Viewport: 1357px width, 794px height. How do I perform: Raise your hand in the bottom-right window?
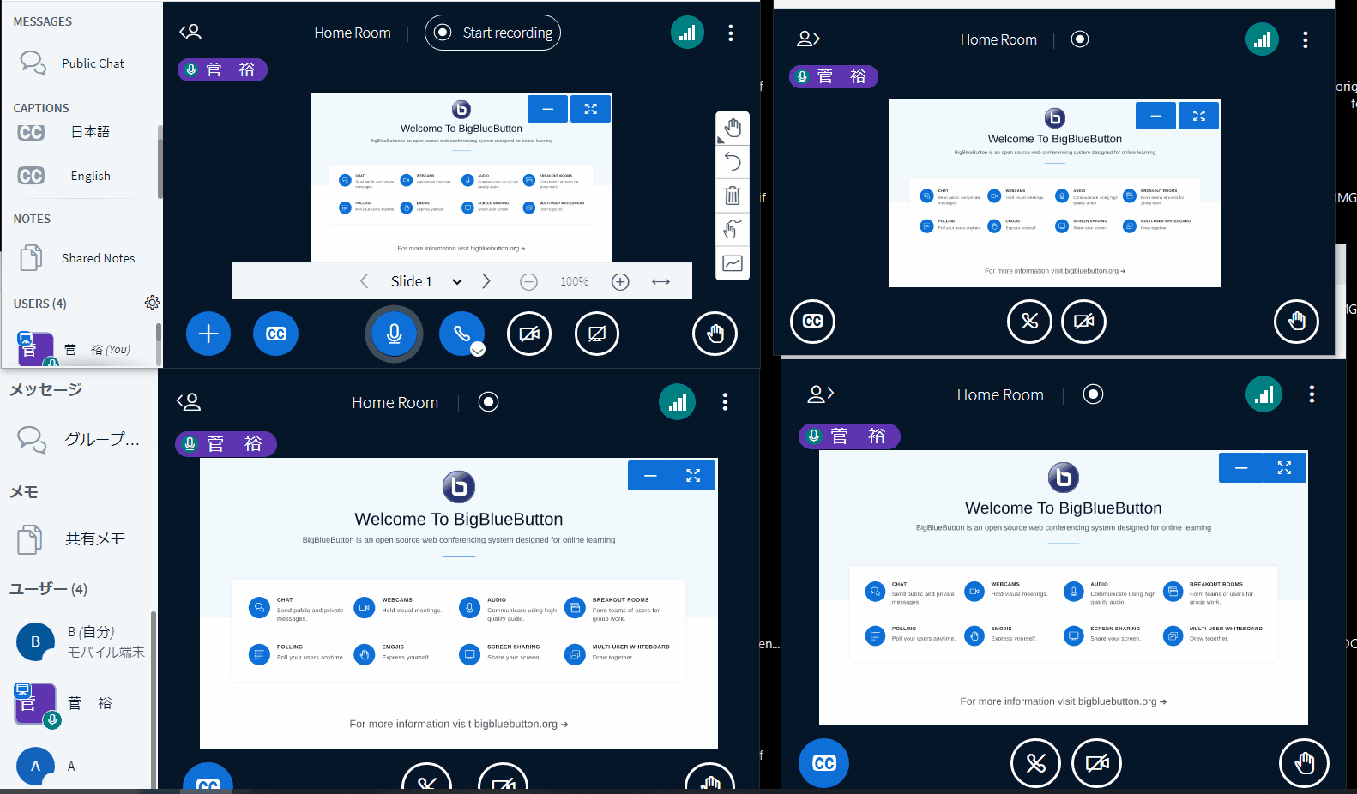pyautogui.click(x=1304, y=763)
